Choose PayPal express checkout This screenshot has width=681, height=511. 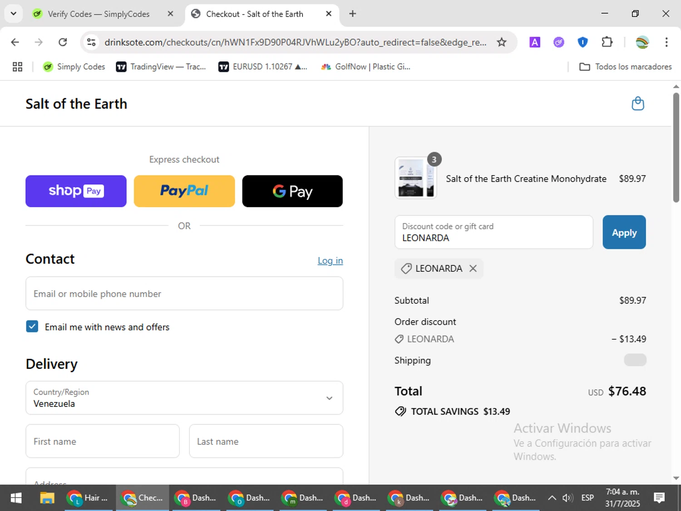(184, 191)
